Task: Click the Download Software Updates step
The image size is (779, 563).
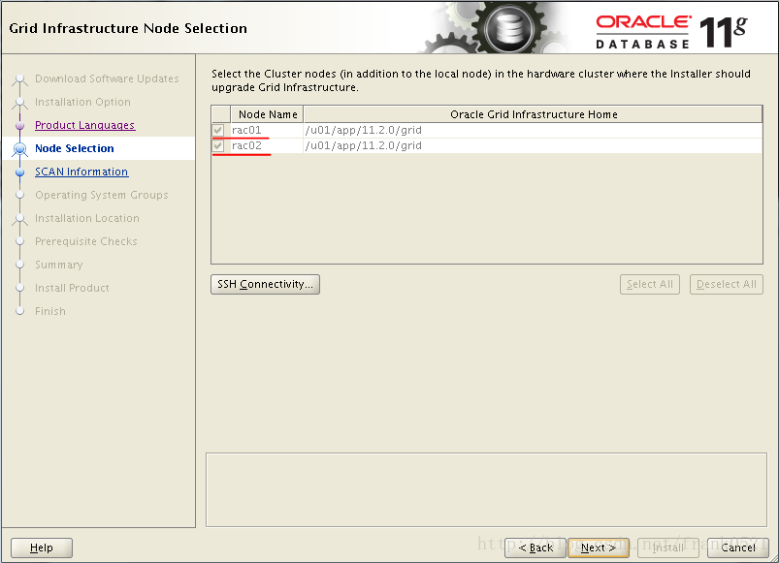Action: point(107,78)
